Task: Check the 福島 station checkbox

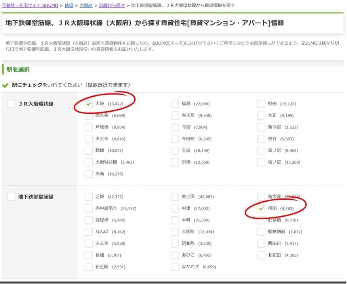Action: (x=175, y=104)
